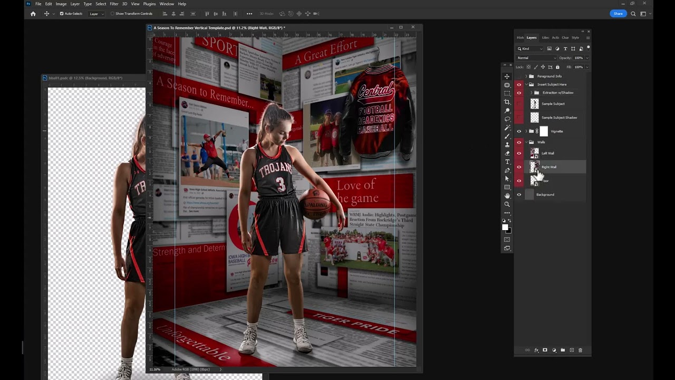This screenshot has width=675, height=380.
Task: Open the Layers panel options menu
Action: tap(589, 37)
